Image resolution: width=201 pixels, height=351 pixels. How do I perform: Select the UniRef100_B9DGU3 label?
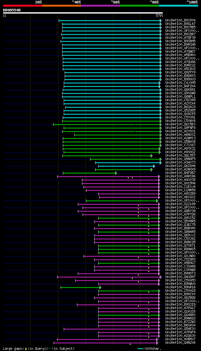coord(180,79)
